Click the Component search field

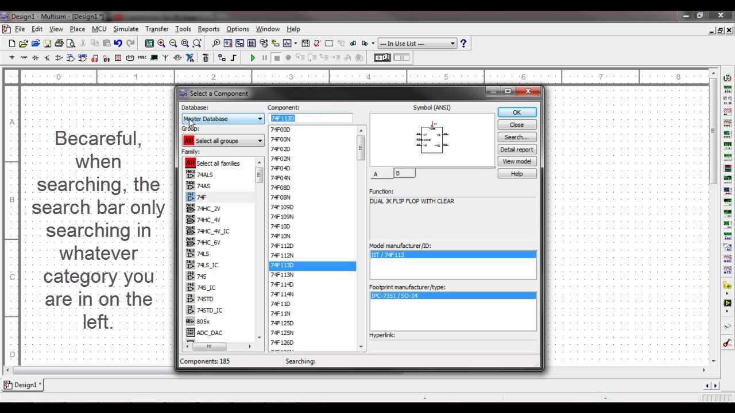(311, 118)
